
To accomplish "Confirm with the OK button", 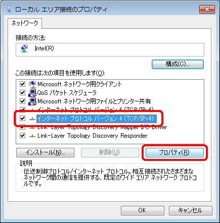I will [x=143, y=210].
